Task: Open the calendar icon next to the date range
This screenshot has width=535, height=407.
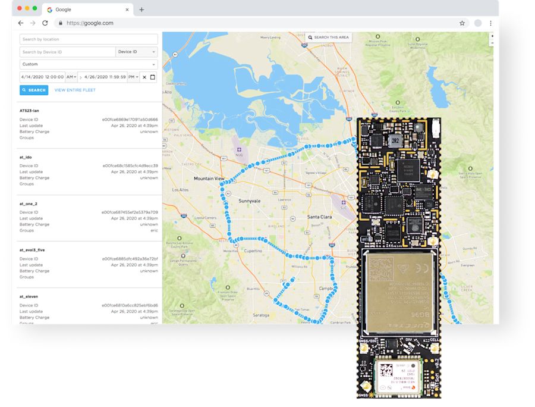Action: 153,77
